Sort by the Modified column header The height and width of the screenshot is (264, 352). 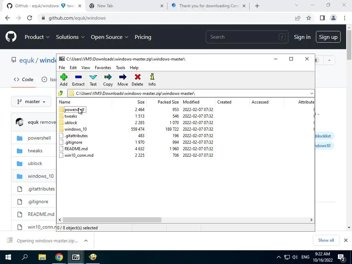198,102
